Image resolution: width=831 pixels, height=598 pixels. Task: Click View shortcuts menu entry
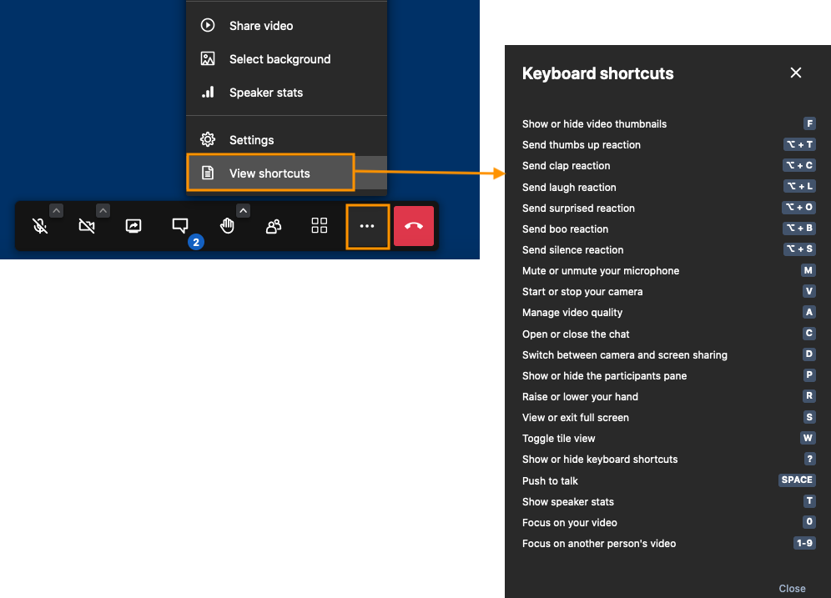[x=269, y=173]
